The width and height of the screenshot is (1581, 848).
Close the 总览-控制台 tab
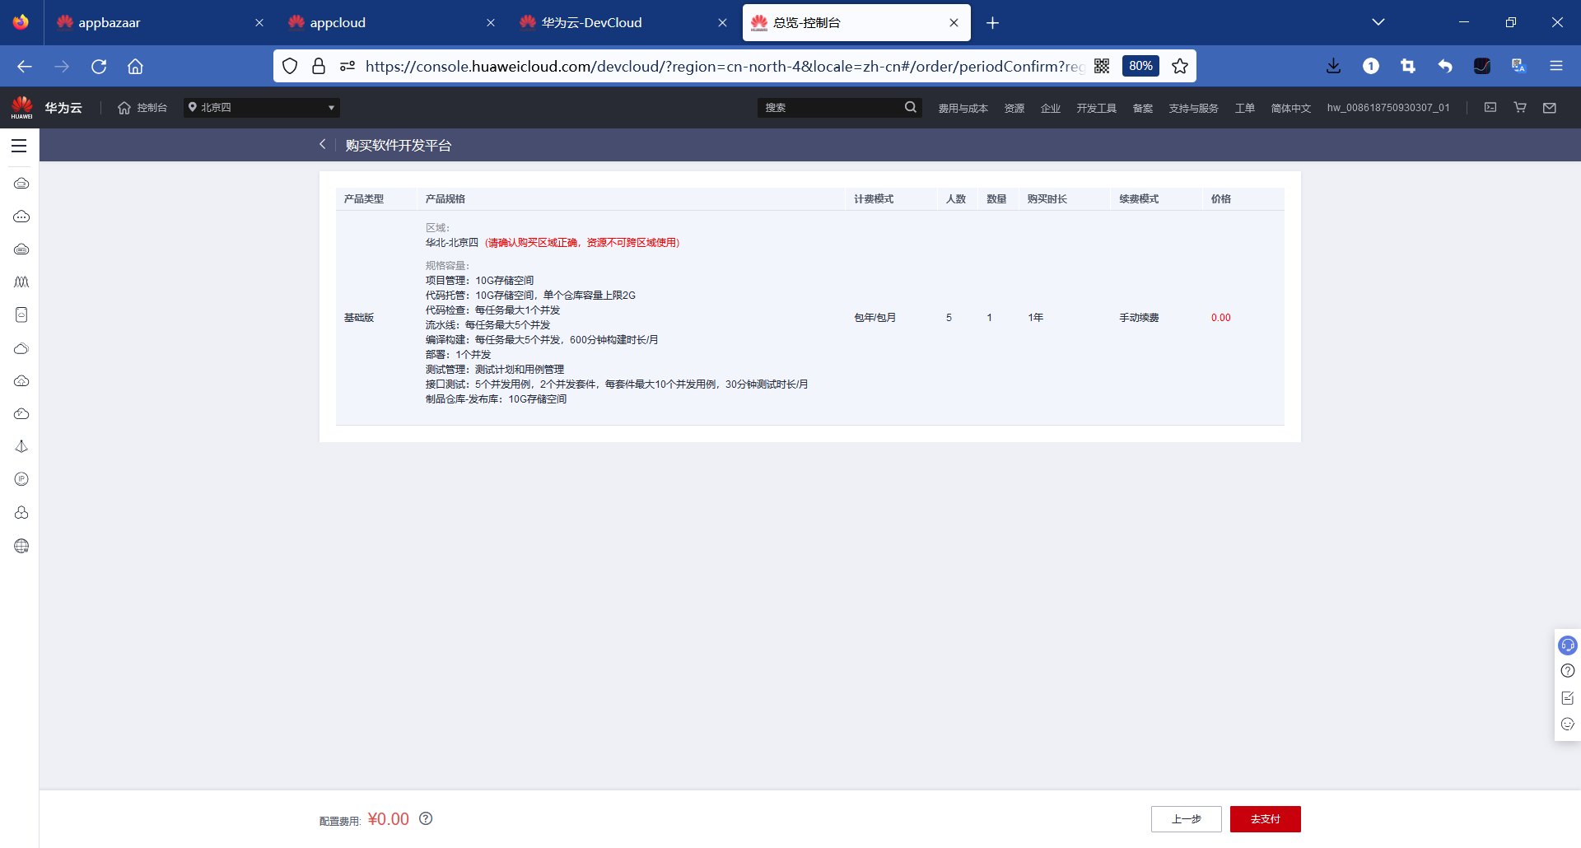pyautogui.click(x=954, y=22)
